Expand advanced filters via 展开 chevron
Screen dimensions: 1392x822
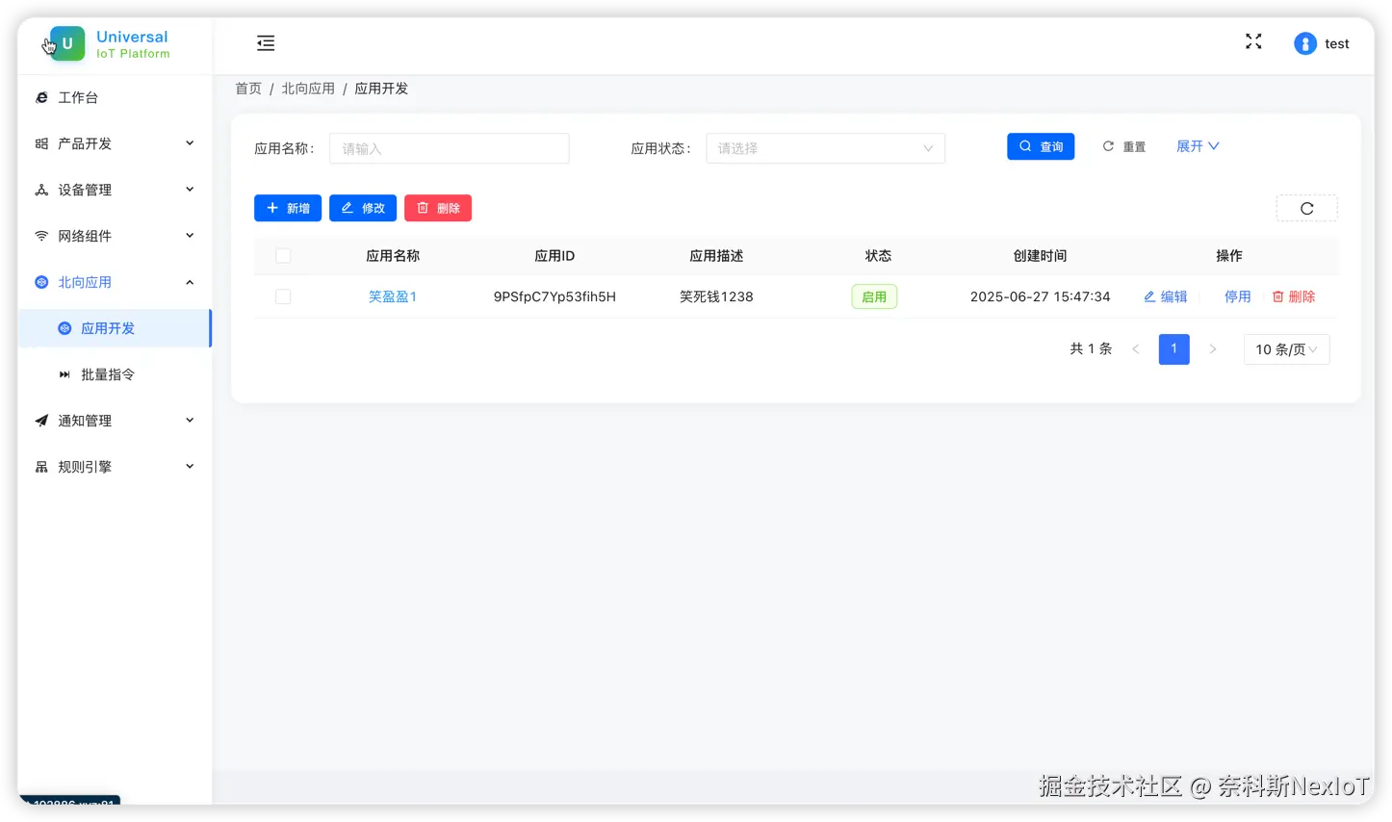coord(1197,146)
